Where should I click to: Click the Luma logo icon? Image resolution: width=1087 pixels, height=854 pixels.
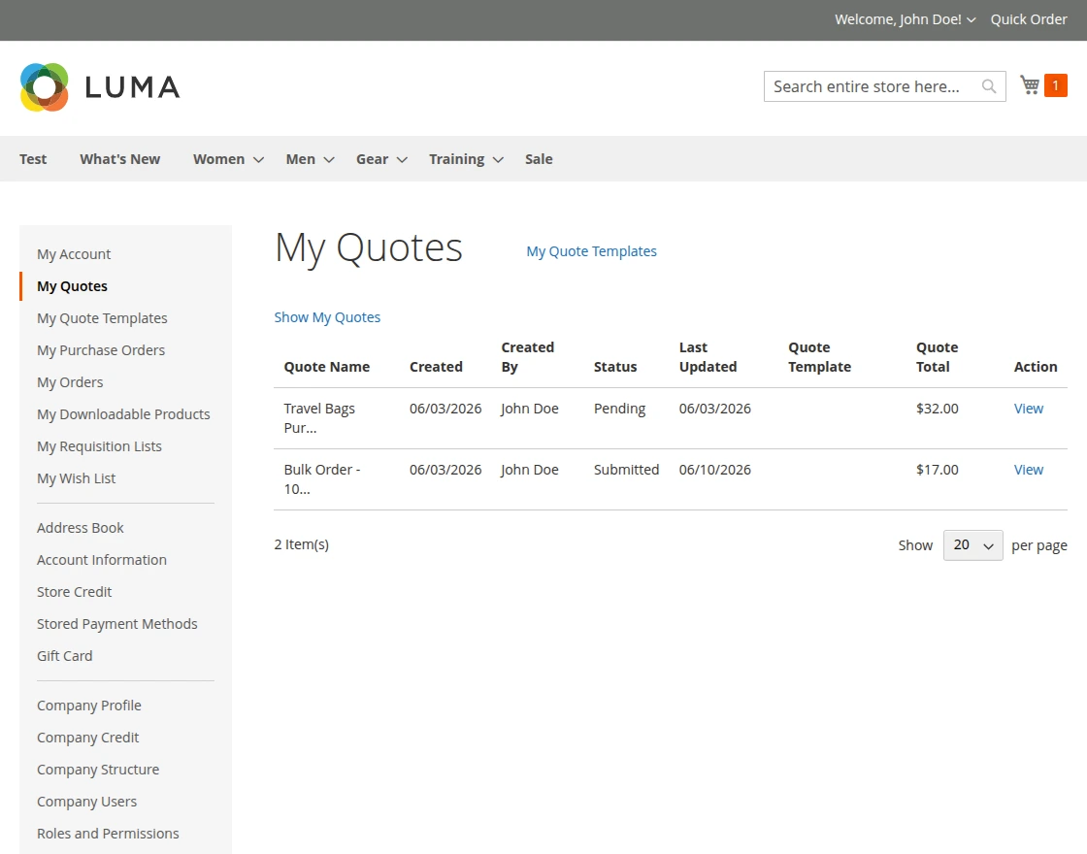point(45,87)
